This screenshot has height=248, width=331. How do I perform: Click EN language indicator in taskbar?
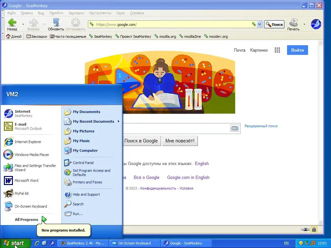tap(286, 243)
